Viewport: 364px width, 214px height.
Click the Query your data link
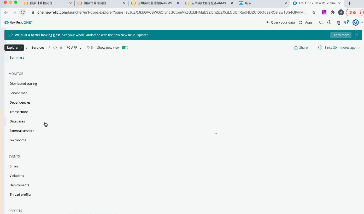[283, 22]
